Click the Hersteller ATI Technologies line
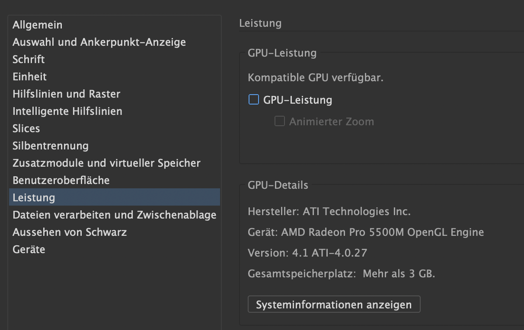Image resolution: width=524 pixels, height=330 pixels. (329, 212)
